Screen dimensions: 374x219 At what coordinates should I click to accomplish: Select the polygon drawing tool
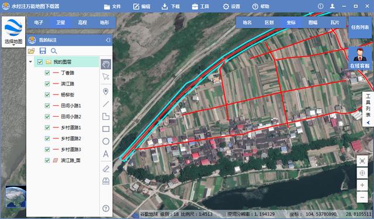[x=106, y=116]
